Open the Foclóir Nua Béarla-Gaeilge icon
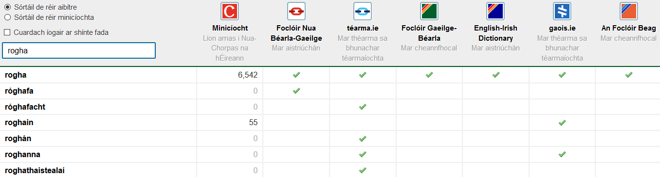The width and height of the screenshot is (660, 177). pos(296,11)
